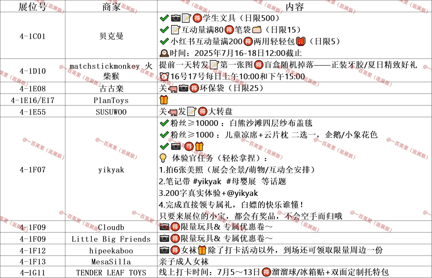Select the matchstickmonkey 火柴猴 merchant cell

[x=111, y=71]
